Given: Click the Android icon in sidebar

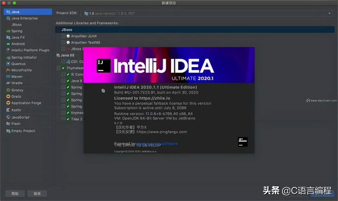Looking at the screenshot, I should pyautogui.click(x=8, y=44).
